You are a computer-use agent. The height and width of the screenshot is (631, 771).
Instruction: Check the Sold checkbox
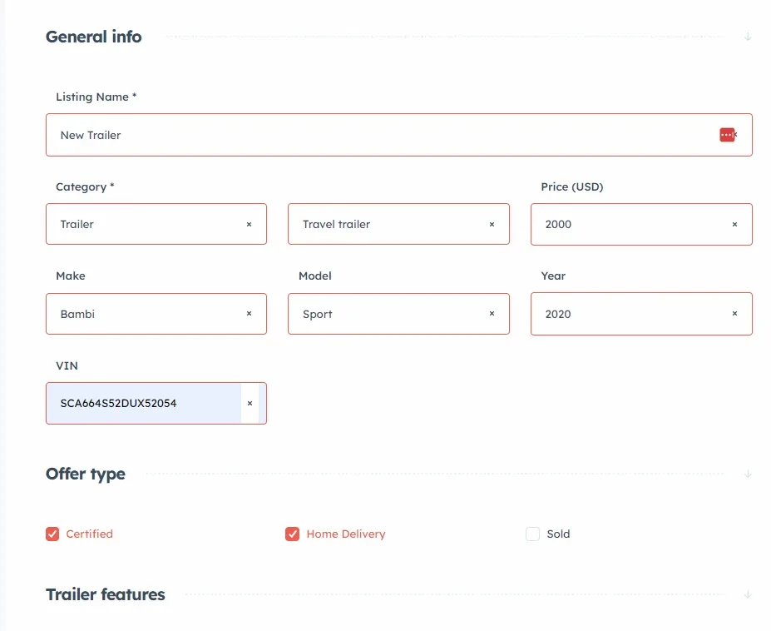pos(532,534)
